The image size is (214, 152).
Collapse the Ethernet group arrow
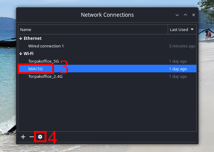coord(21,38)
